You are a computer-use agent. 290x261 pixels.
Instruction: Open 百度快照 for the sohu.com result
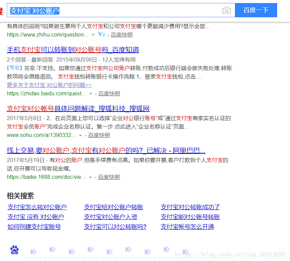[99, 135]
